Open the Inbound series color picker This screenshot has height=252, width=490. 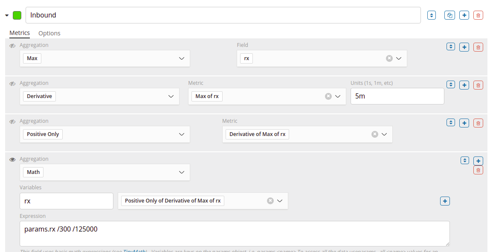tap(17, 15)
